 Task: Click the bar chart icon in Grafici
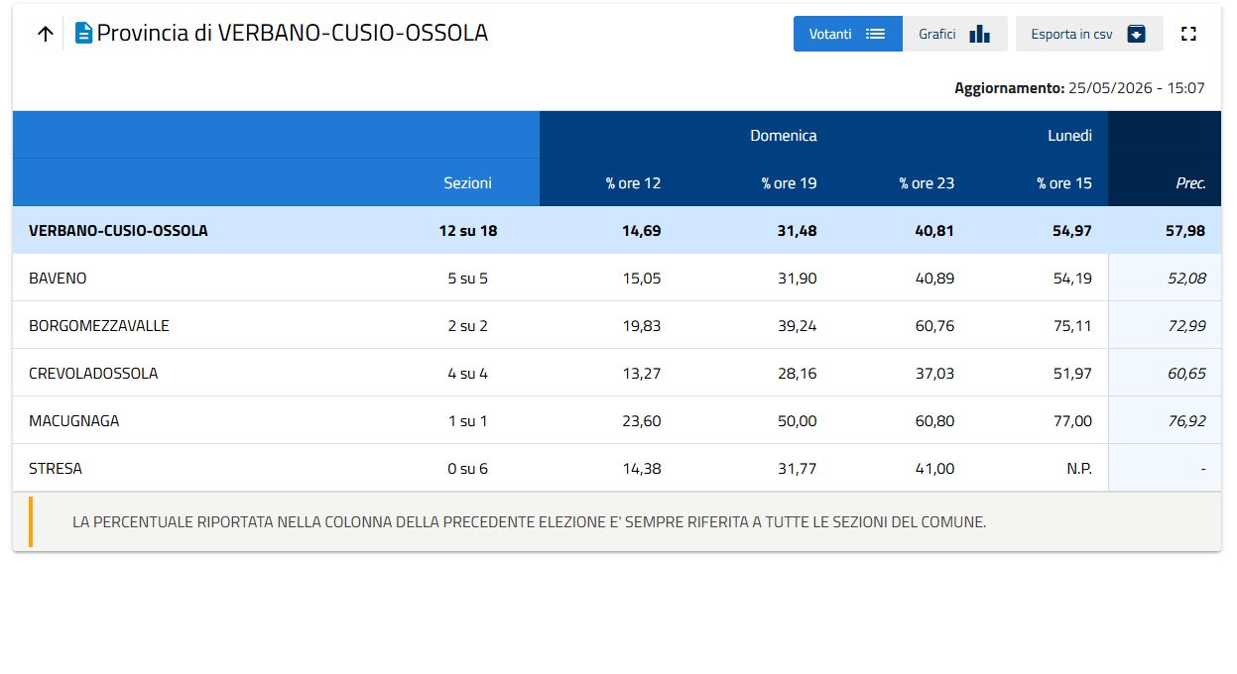click(980, 34)
